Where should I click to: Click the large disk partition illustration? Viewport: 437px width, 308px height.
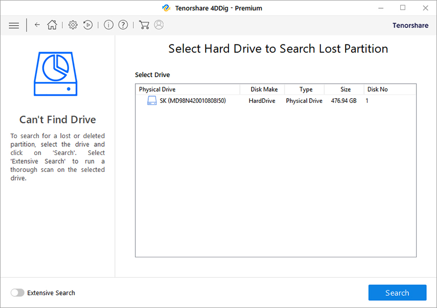tap(56, 74)
